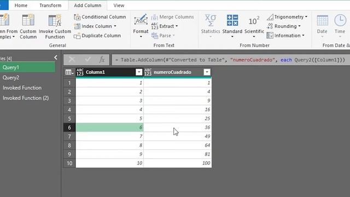
Task: Click the cell with value 81
Action: click(178, 154)
